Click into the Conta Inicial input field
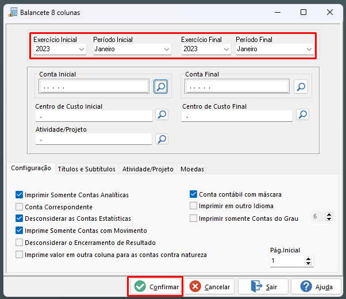This screenshot has height=299, width=346. [94, 86]
